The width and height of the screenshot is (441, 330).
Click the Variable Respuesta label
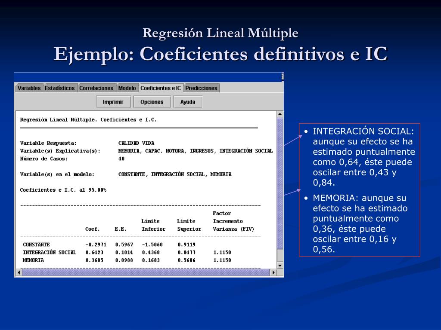tap(48, 143)
